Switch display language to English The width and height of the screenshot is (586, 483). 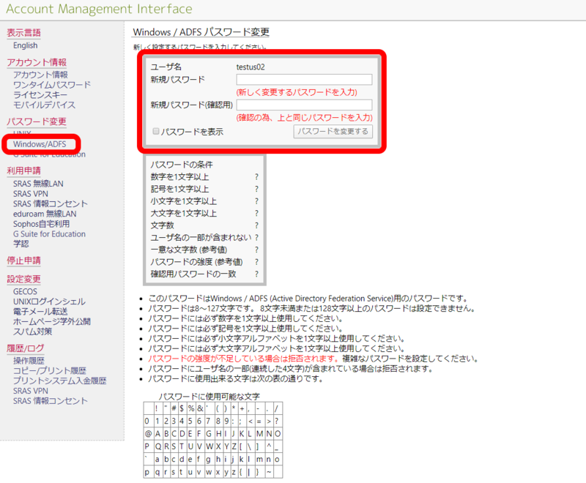26,45
